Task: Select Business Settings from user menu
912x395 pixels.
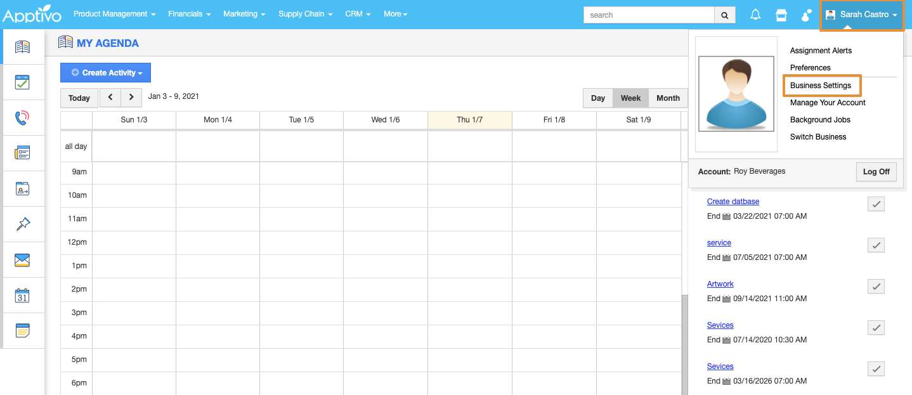Action: [x=821, y=86]
